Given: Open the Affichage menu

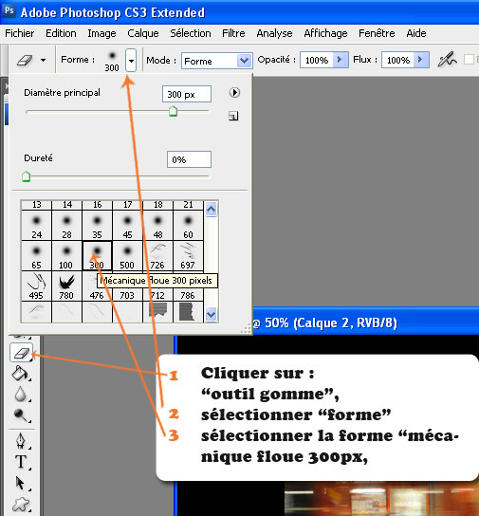Looking at the screenshot, I should pos(325,33).
